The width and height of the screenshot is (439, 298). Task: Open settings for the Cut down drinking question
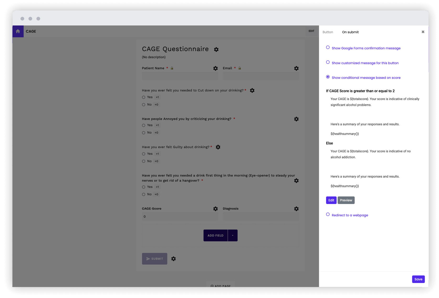point(252,90)
